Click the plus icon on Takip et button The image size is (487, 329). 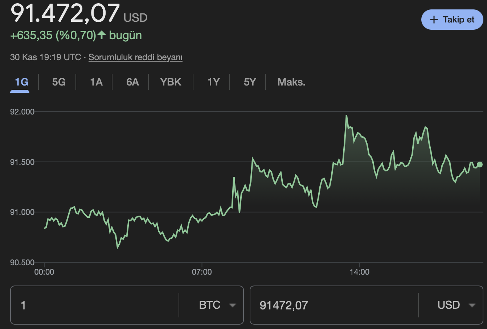pos(434,20)
